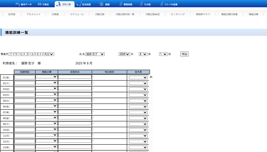Expand 機能訓練 dropdown for 01(金) row

tap(46, 77)
